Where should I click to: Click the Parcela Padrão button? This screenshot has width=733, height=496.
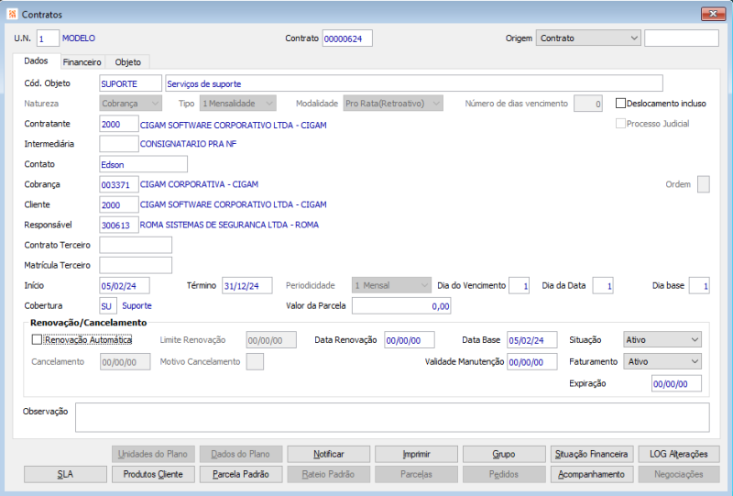point(241,475)
